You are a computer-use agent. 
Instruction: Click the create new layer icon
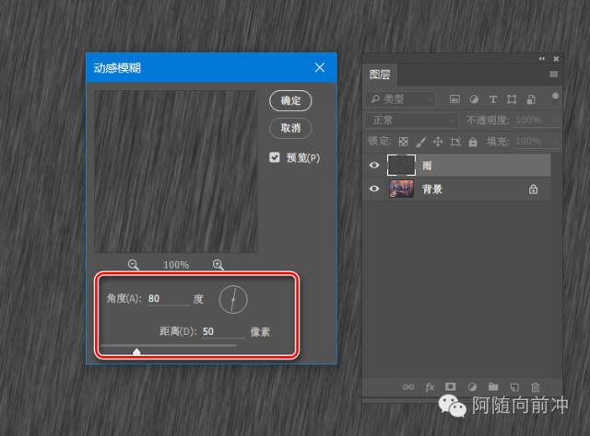514,387
